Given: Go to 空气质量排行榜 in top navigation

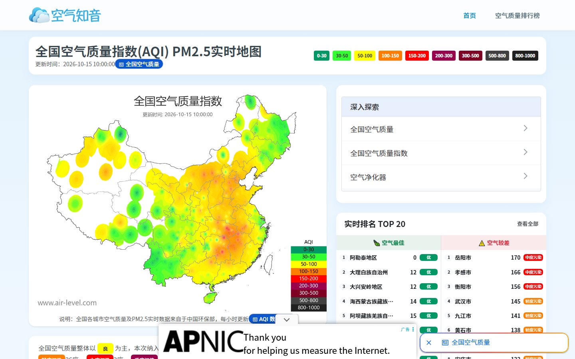Looking at the screenshot, I should coord(517,16).
